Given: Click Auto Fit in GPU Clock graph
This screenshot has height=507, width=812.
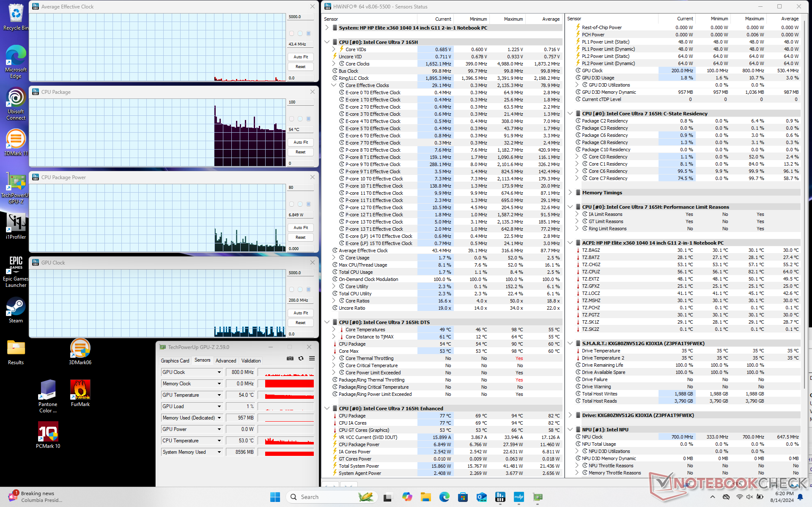Looking at the screenshot, I should tap(301, 313).
